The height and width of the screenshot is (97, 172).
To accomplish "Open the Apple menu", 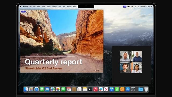I will pyautogui.click(x=21, y=6).
